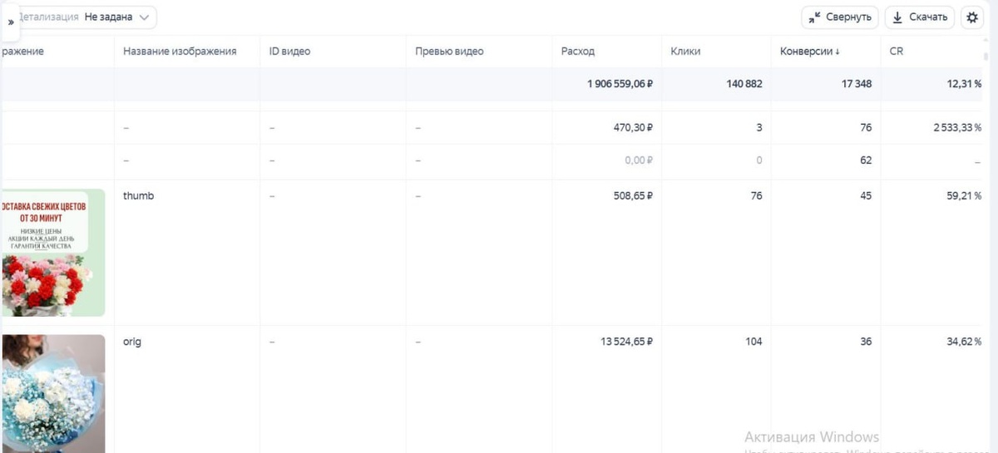
Task: Click the total conversions value 17 348
Action: pyautogui.click(x=856, y=84)
